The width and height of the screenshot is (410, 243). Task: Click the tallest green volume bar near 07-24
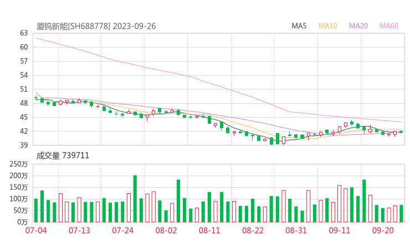(135, 198)
